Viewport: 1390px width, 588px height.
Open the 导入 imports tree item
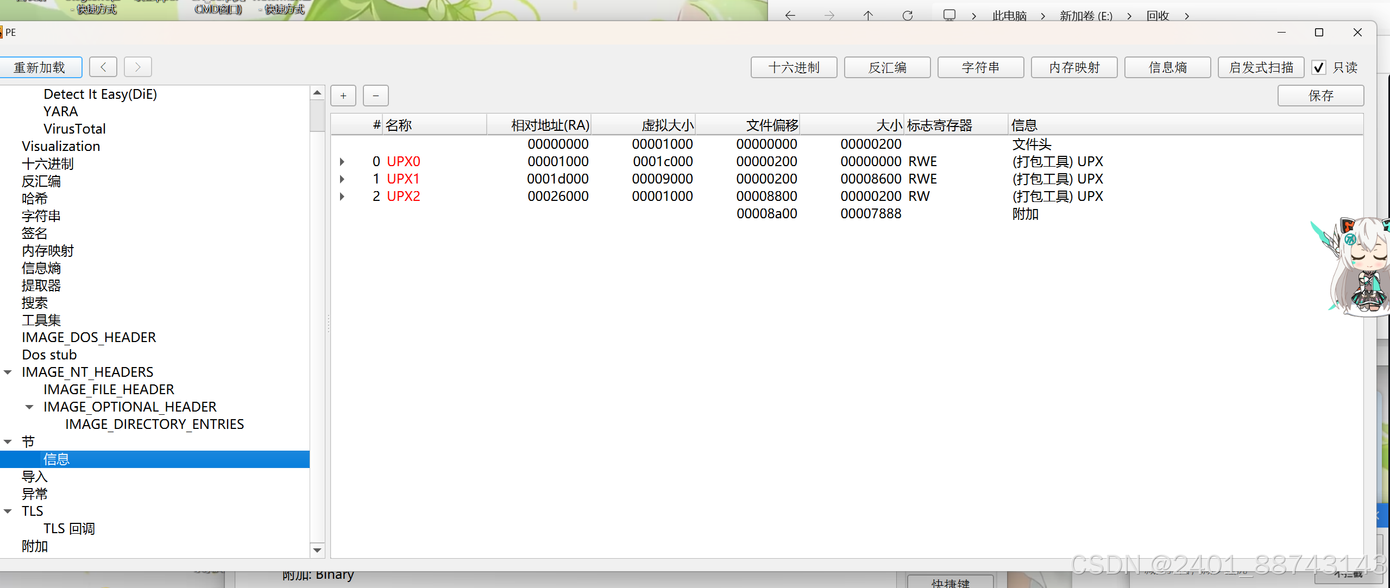[x=35, y=477]
